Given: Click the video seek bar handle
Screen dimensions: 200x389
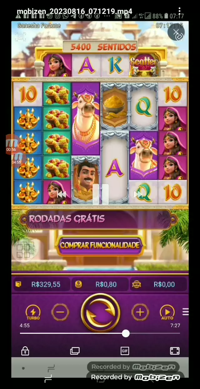Looking at the screenshot, I should coord(125,333).
